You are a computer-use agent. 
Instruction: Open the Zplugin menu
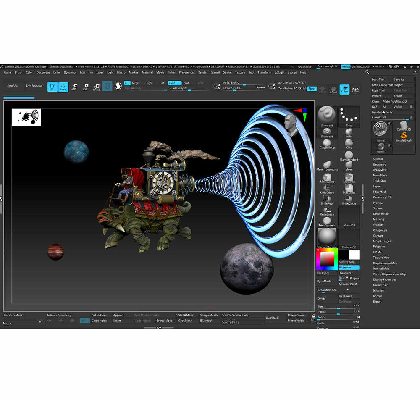click(x=280, y=72)
